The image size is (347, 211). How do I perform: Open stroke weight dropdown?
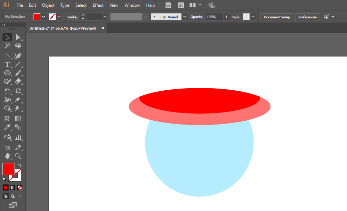click(x=105, y=17)
